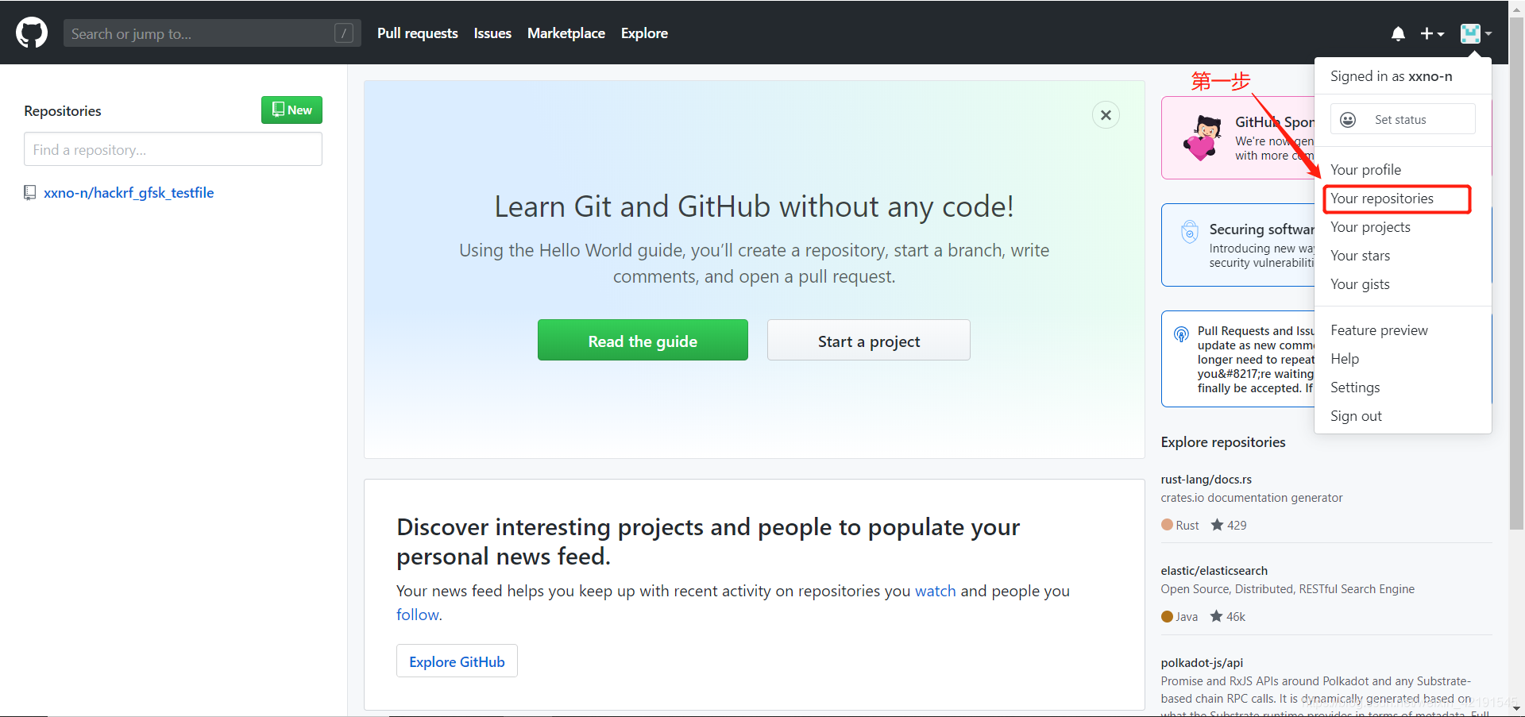The width and height of the screenshot is (1525, 717).
Task: Click the Pull Requests announcement icon
Action: click(1181, 334)
